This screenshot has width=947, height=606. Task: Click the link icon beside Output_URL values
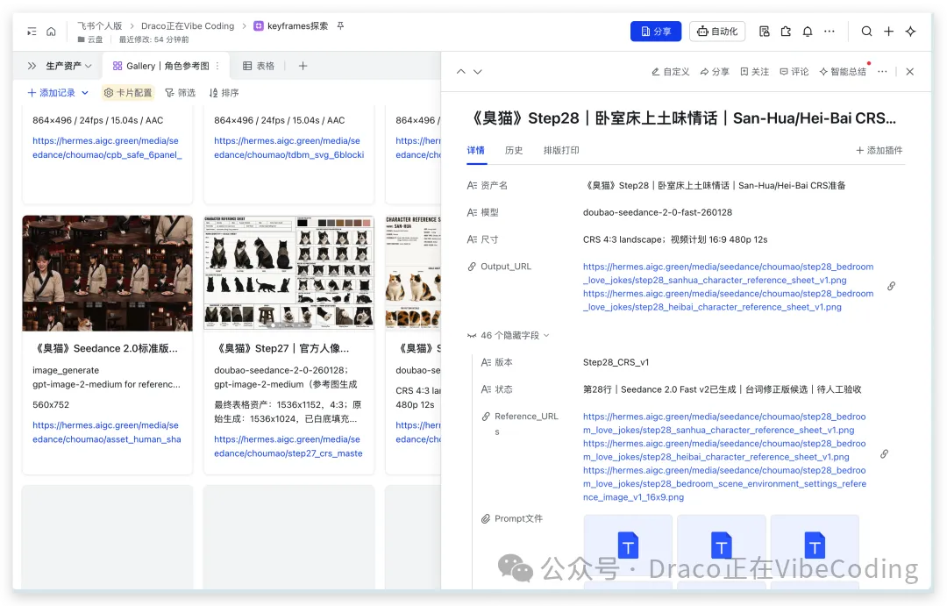click(x=892, y=287)
